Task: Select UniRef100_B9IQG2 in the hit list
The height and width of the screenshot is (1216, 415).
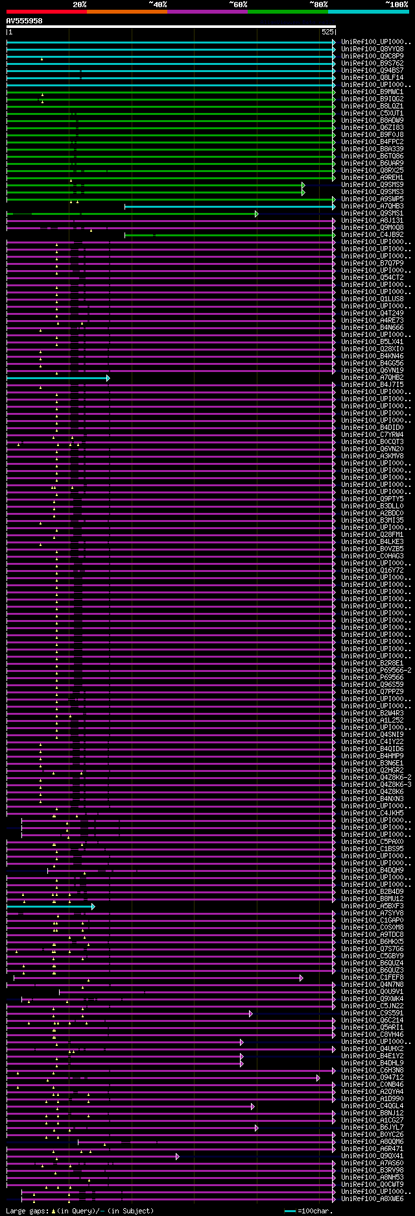Action: 372,99
